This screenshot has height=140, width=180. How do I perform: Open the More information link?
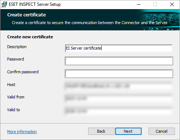[x=22, y=132]
